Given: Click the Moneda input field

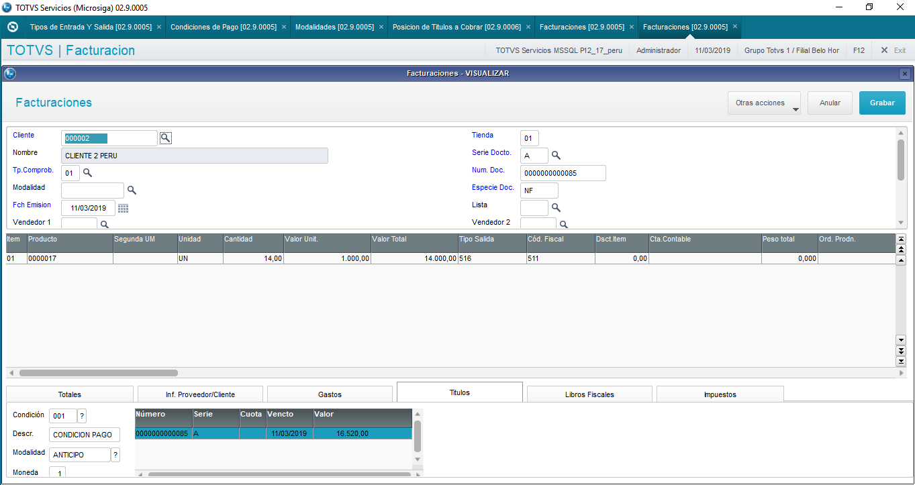Looking at the screenshot, I should point(58,472).
